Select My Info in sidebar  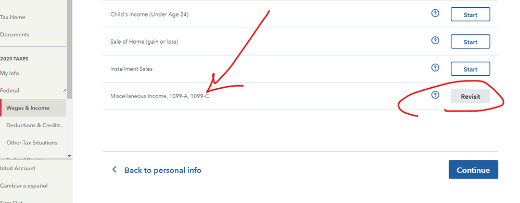(x=9, y=73)
